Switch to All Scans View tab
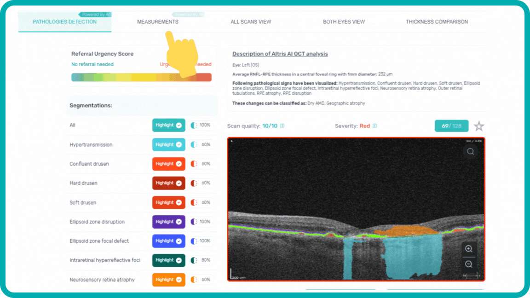Image resolution: width=530 pixels, height=298 pixels. (251, 22)
